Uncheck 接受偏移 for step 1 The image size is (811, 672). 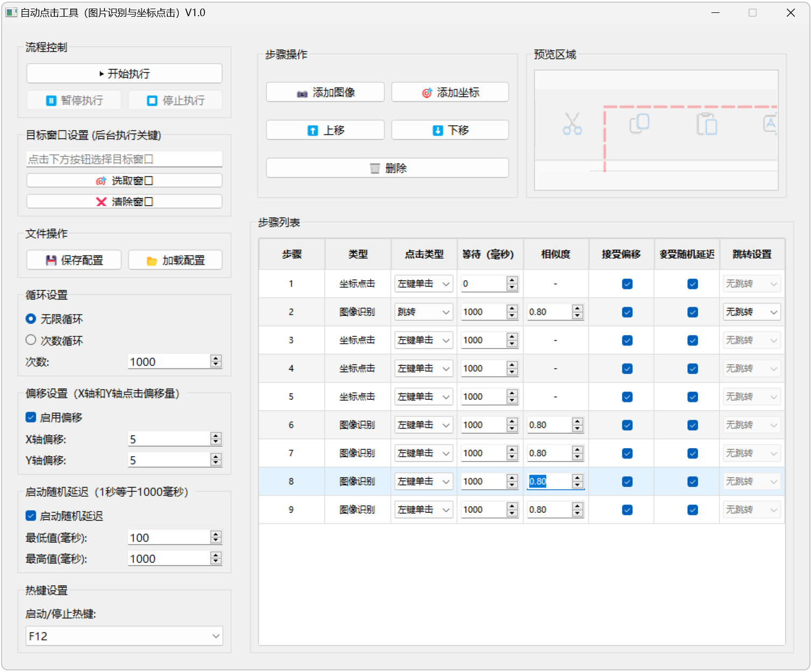(x=627, y=284)
